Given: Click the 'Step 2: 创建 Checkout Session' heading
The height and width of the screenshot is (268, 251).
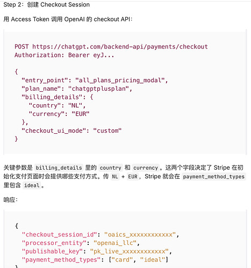Looking at the screenshot, I should click(47, 5).
